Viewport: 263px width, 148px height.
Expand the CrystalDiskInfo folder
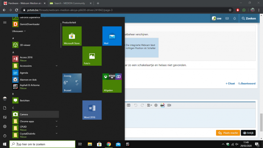(x=57, y=134)
